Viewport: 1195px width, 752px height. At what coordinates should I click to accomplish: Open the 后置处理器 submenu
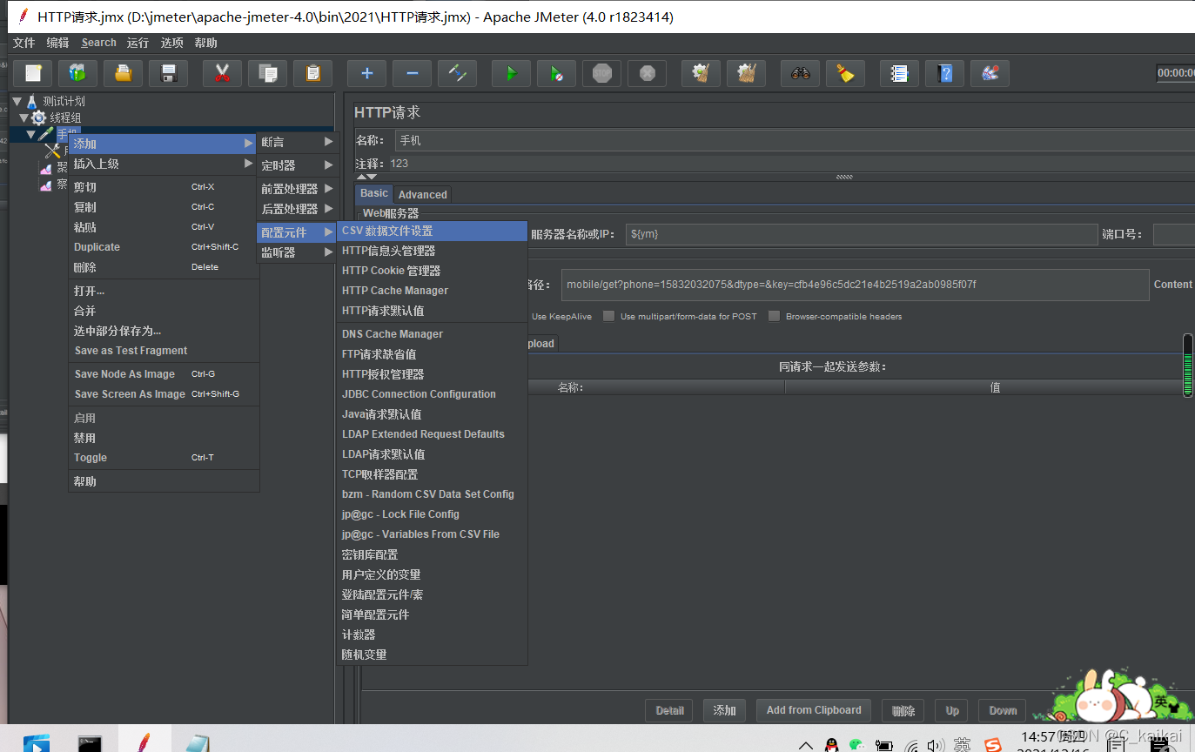296,209
